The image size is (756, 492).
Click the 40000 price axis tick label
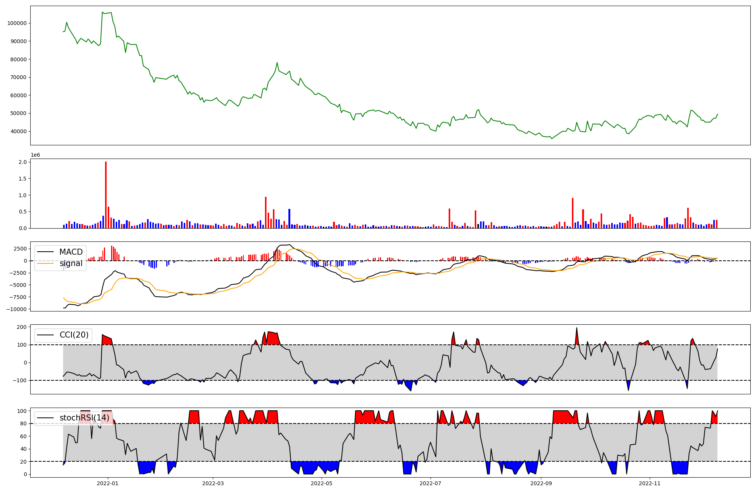coord(18,132)
